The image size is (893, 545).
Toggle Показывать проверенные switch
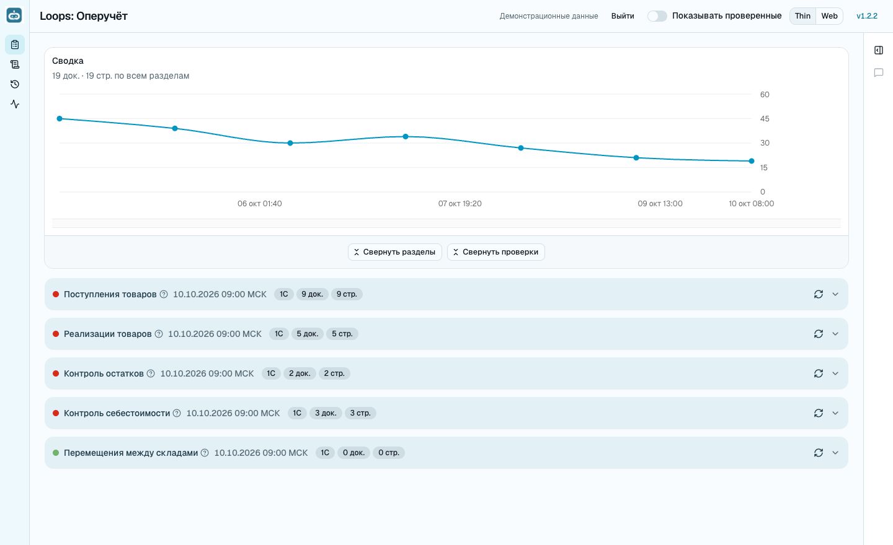[x=657, y=16]
